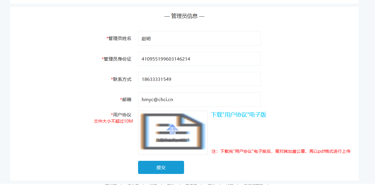
Task: Click the 邮箱 field label
Action: pos(127,100)
